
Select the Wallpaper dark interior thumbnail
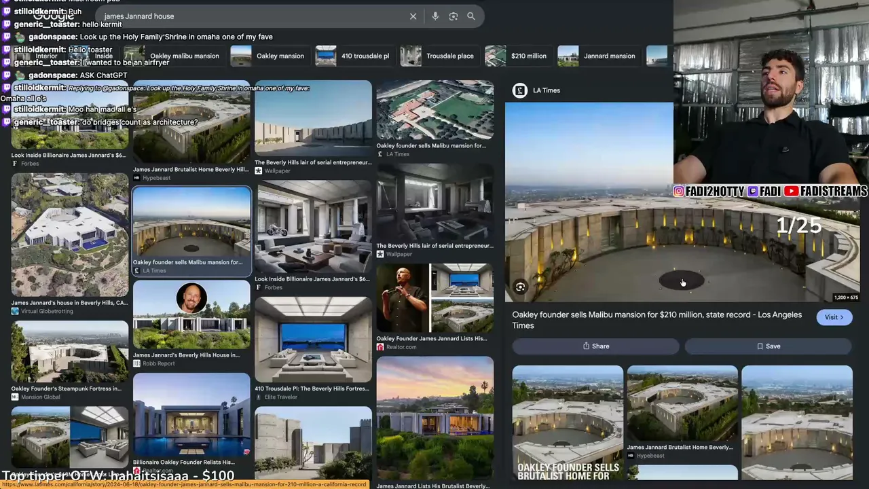click(435, 202)
